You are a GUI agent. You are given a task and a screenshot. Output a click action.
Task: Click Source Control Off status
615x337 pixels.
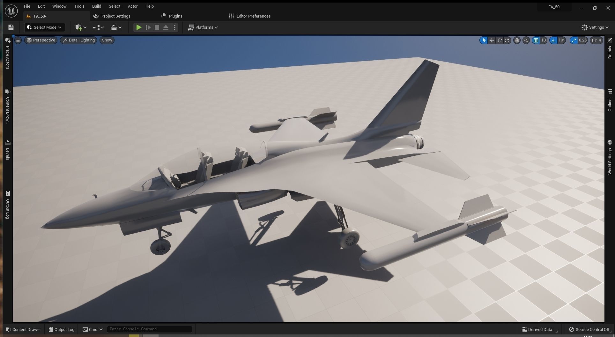click(x=589, y=329)
